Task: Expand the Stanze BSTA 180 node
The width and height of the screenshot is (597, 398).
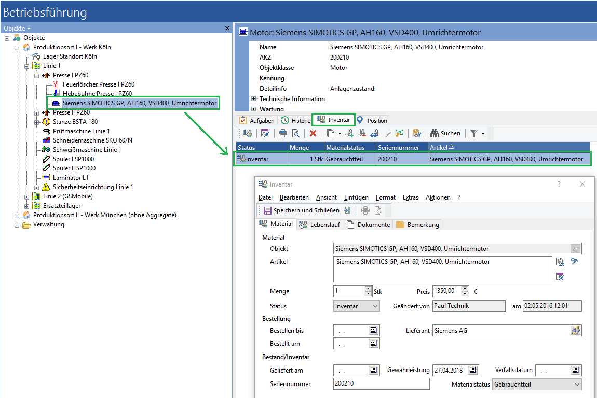Action: pos(36,122)
